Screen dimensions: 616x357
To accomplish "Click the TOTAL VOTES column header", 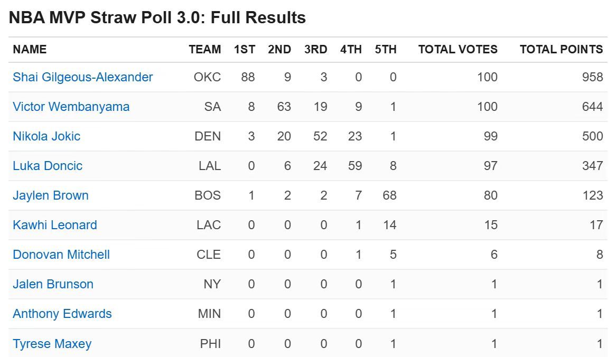I will point(458,50).
